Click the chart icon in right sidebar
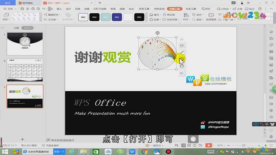The image size is (276, 155). 271,65
